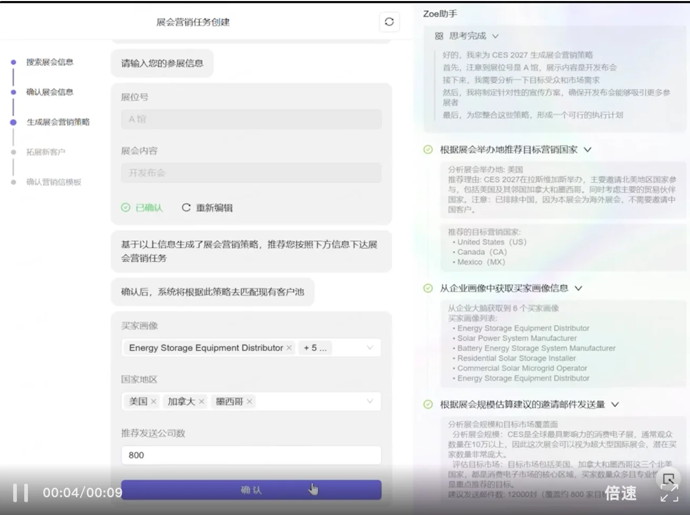This screenshot has width=690, height=515.
Task: Click the refresh icon beside the task title
Action: pos(389,22)
